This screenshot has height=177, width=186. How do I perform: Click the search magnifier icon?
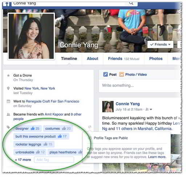click(x=131, y=3)
